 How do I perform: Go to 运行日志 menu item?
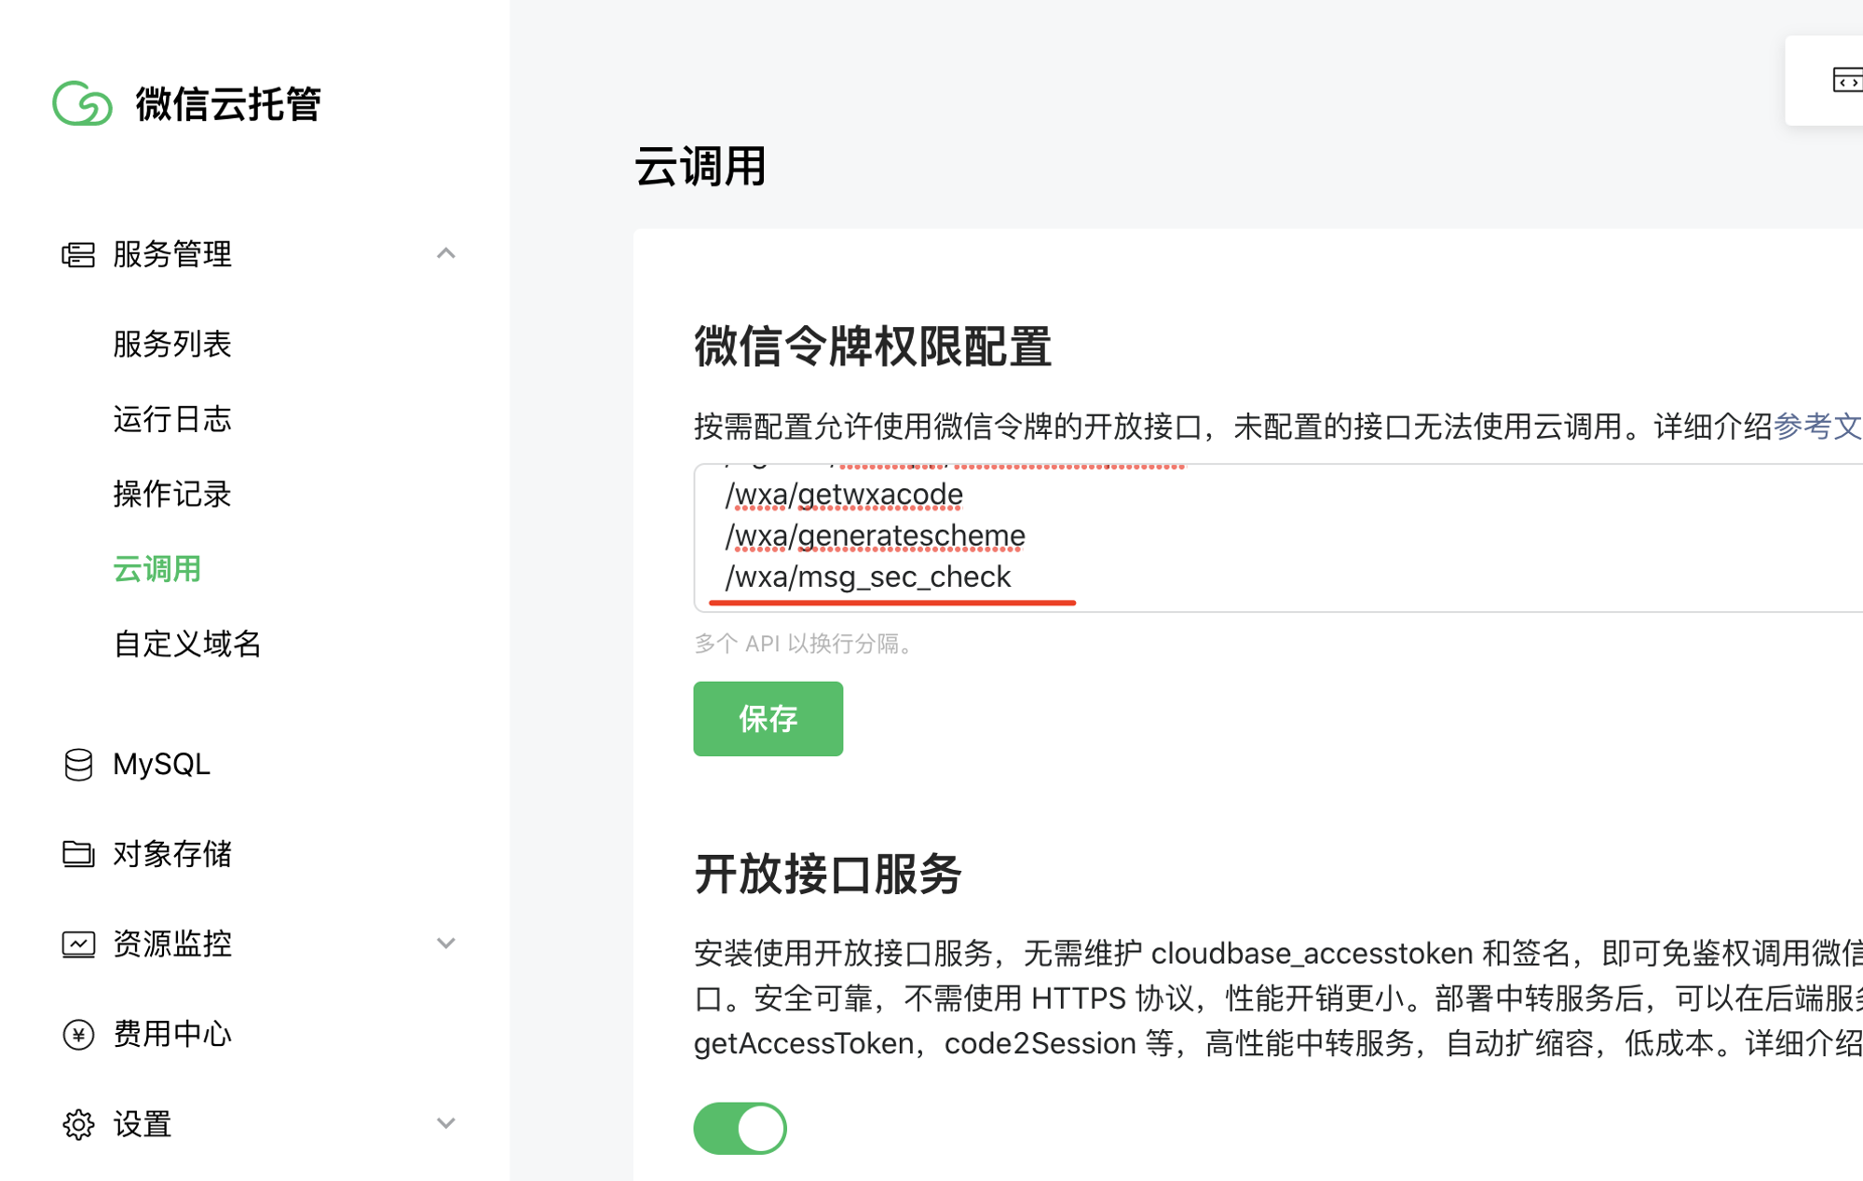(172, 419)
